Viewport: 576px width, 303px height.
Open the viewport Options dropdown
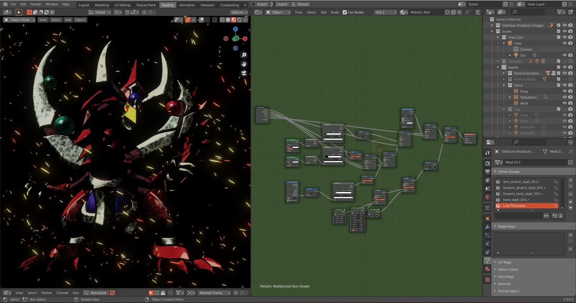point(239,12)
